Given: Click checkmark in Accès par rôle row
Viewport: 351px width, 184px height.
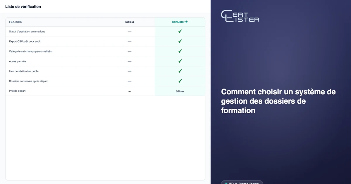Looking at the screenshot, I should 180,61.
